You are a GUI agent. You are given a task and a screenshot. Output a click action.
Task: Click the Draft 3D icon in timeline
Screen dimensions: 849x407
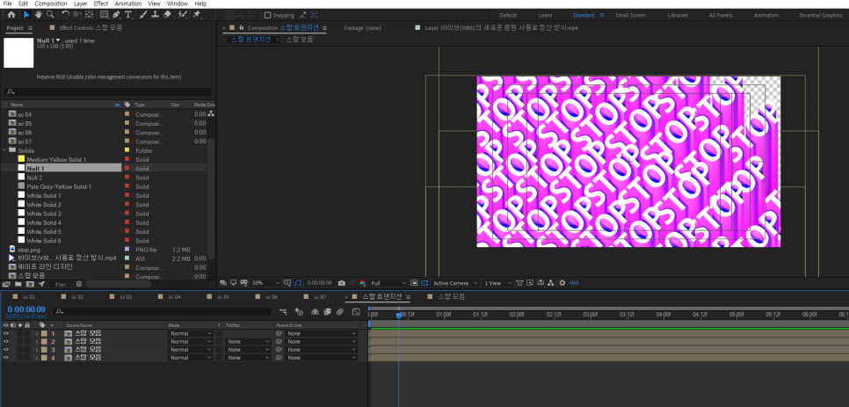tap(299, 312)
